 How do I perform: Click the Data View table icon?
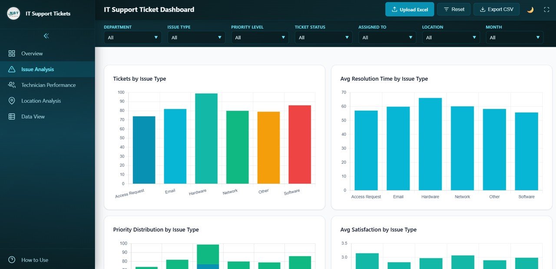pos(12,117)
